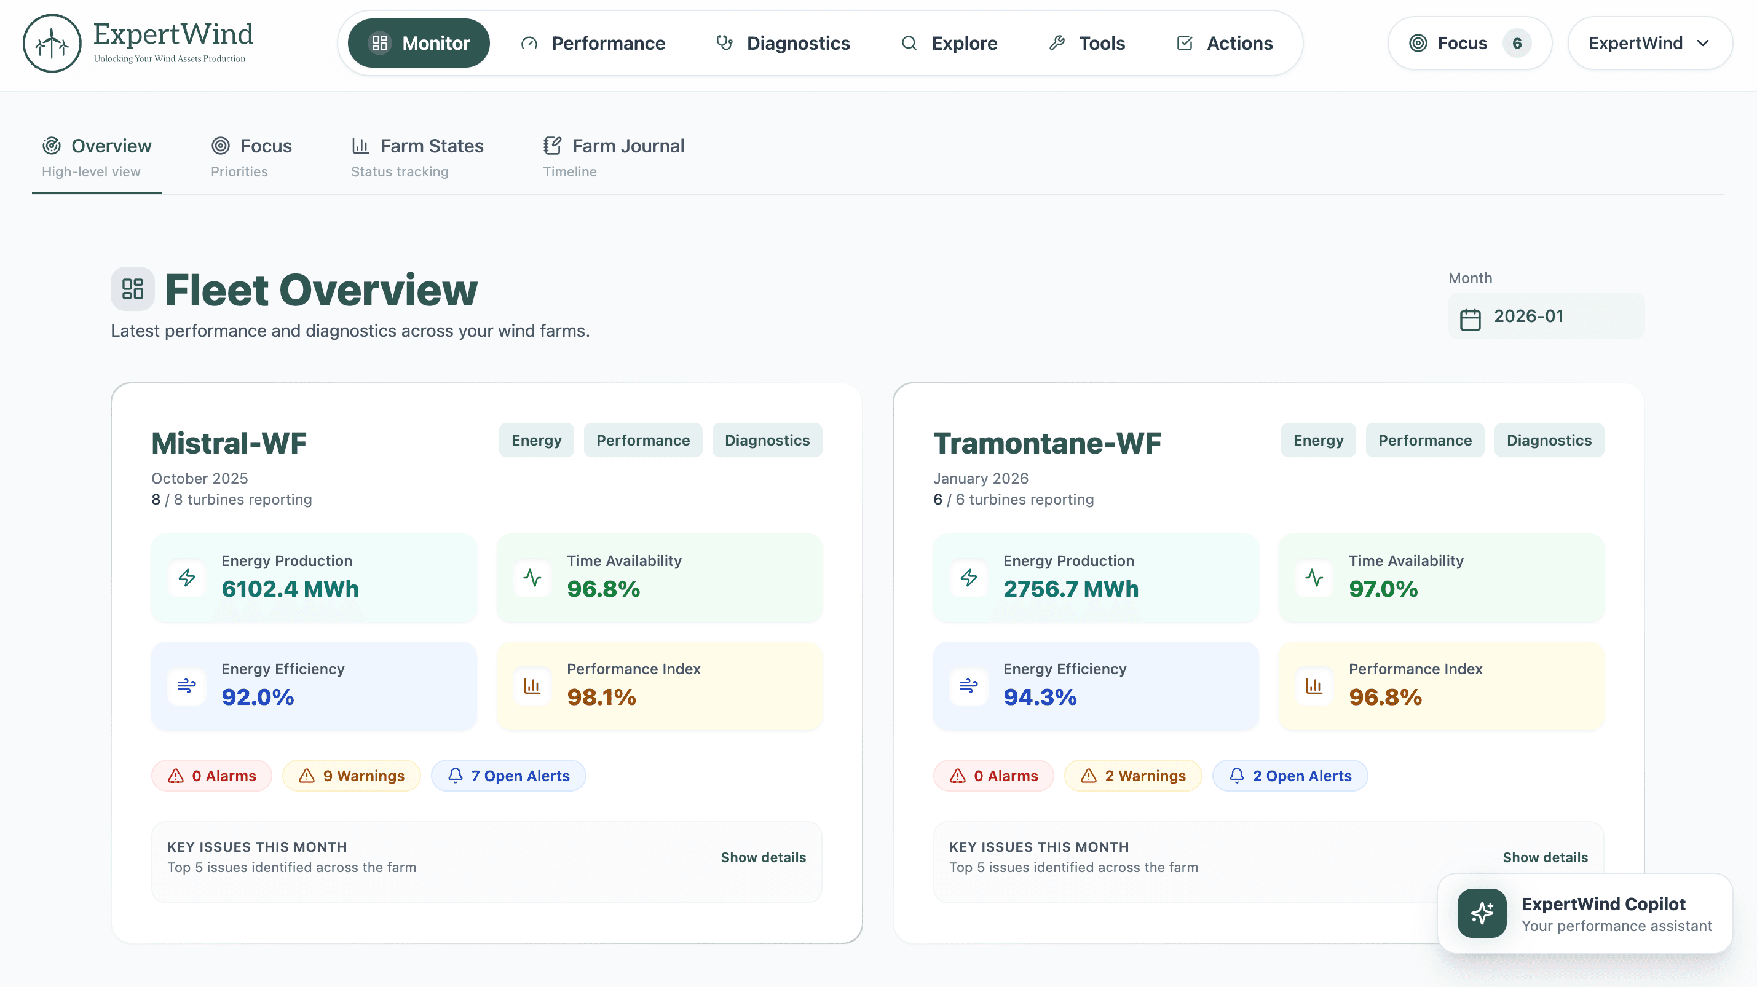Screen dimensions: 1757x987
Task: Click the ExpertWind Copilot sparkle icon
Action: pyautogui.click(x=1482, y=913)
